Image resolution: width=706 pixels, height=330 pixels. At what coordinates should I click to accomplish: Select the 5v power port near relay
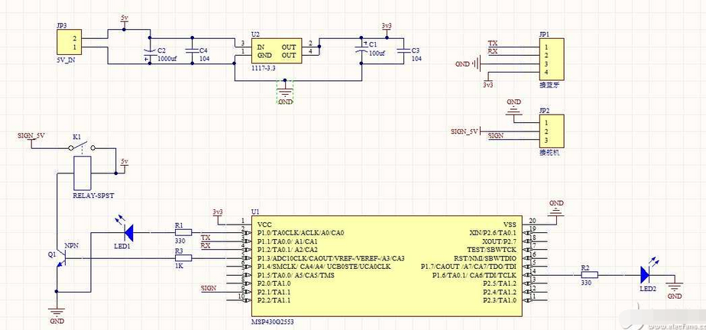(x=125, y=166)
